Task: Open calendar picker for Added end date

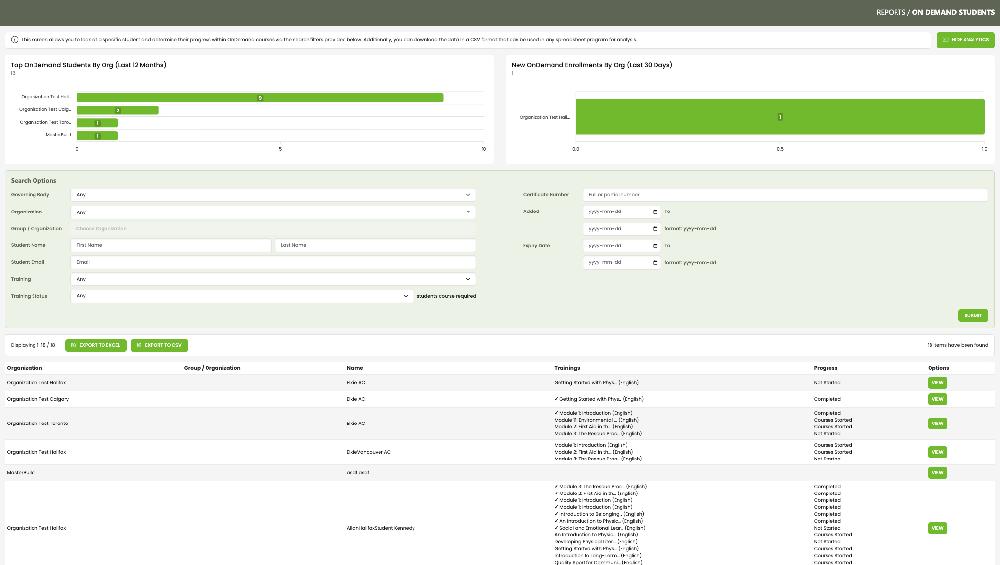Action: tap(655, 229)
